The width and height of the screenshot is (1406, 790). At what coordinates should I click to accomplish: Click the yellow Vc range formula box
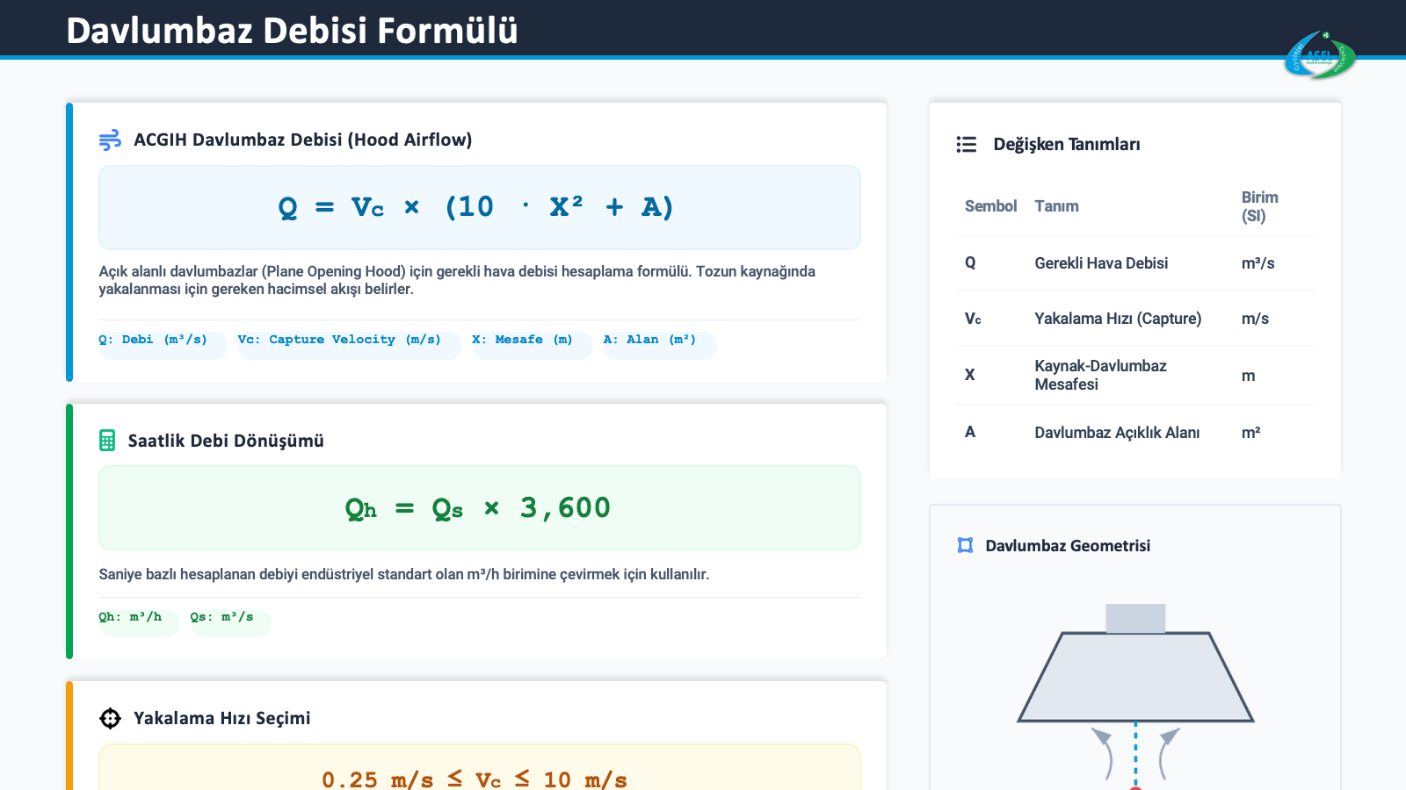click(479, 772)
